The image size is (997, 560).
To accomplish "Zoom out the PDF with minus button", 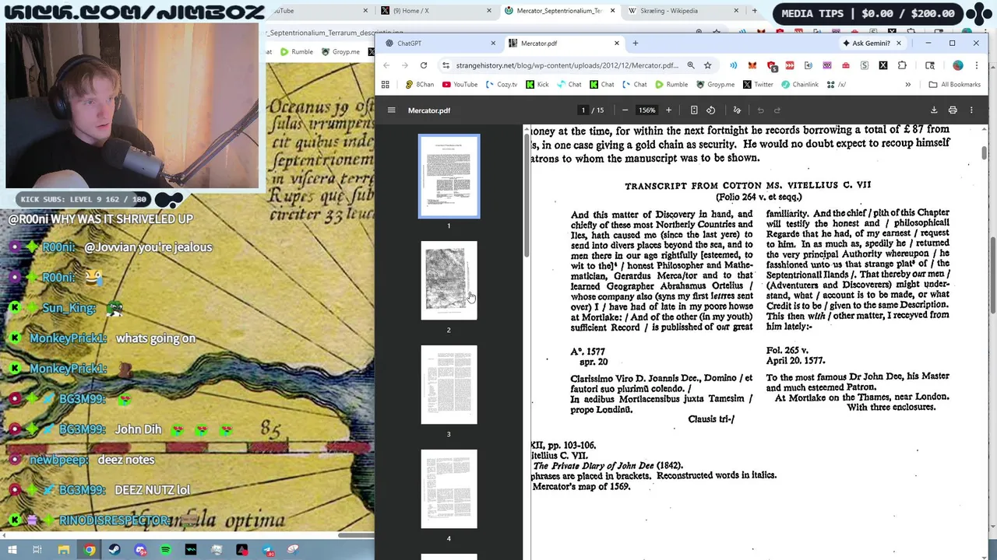I will click(x=625, y=110).
